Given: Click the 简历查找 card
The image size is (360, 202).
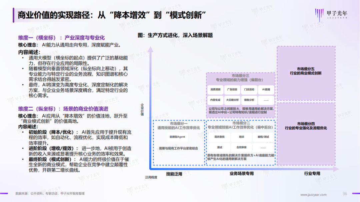Looking at the screenshot, I should 219,137.
